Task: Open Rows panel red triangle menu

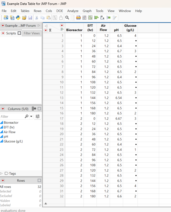Action: (x=3, y=181)
